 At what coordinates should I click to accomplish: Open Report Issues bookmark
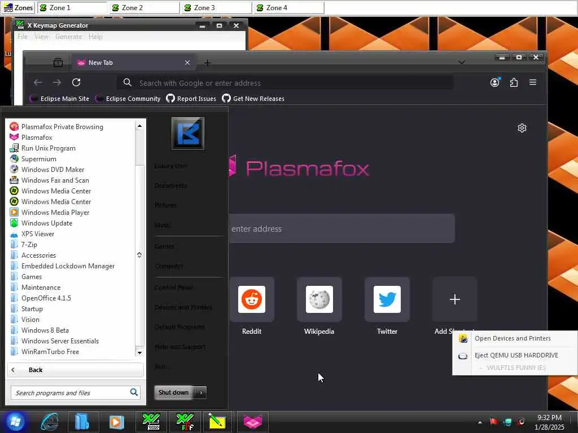click(191, 99)
